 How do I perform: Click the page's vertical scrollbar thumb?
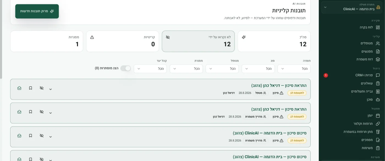(1, 39)
